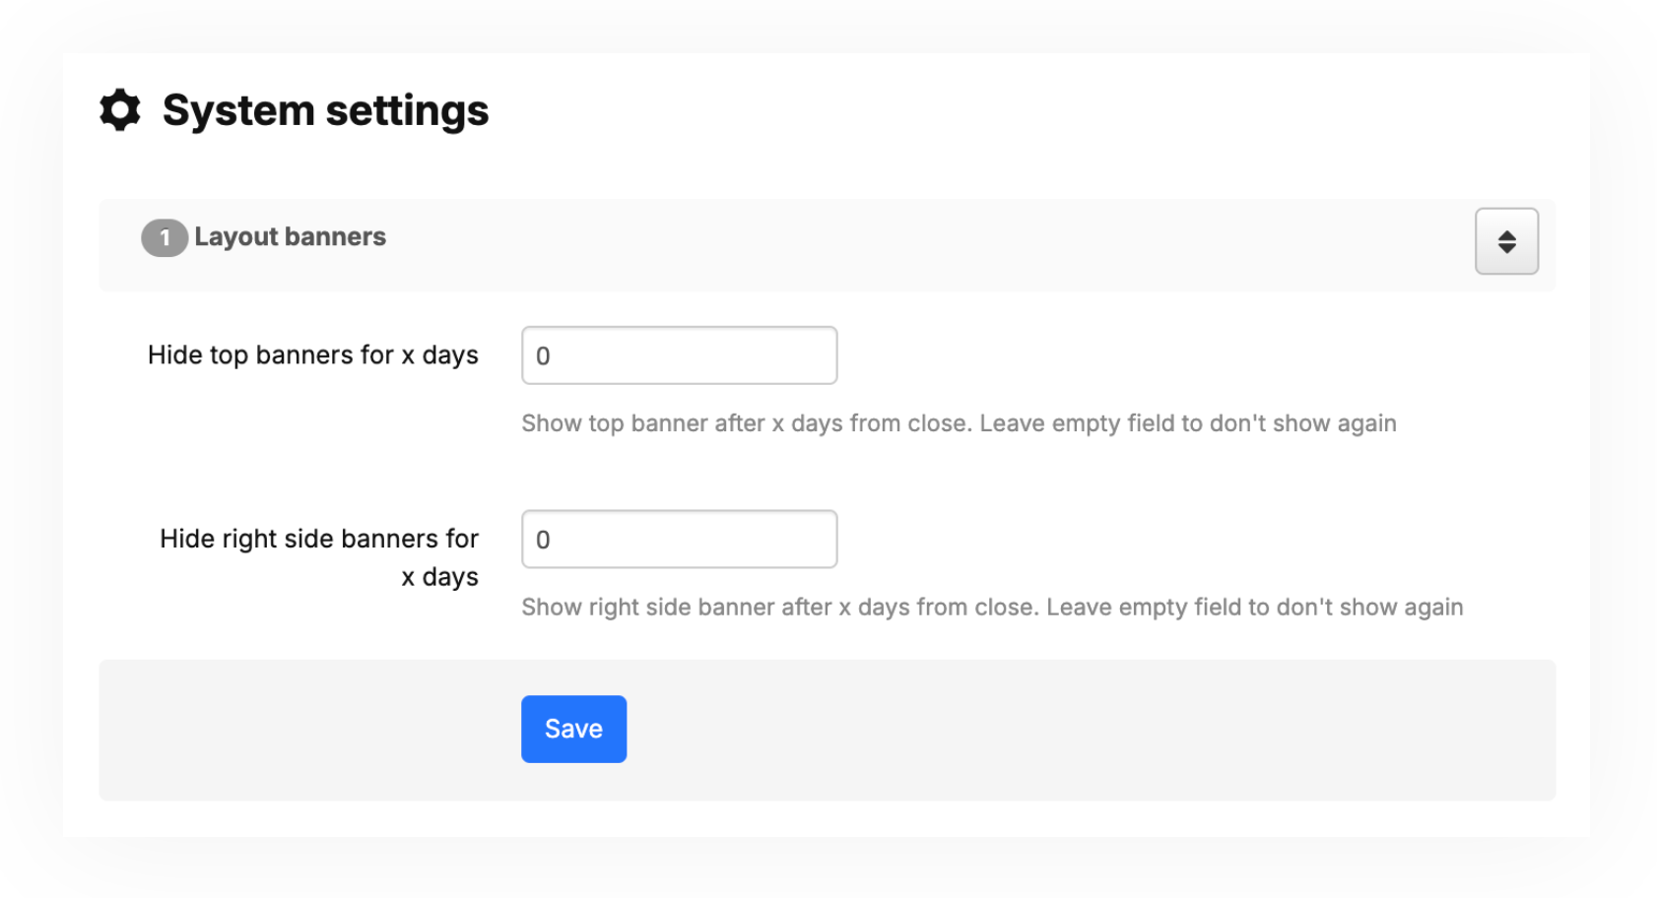Click the 0 value in top banners field
The width and height of the screenshot is (1657, 898).
[x=543, y=356]
